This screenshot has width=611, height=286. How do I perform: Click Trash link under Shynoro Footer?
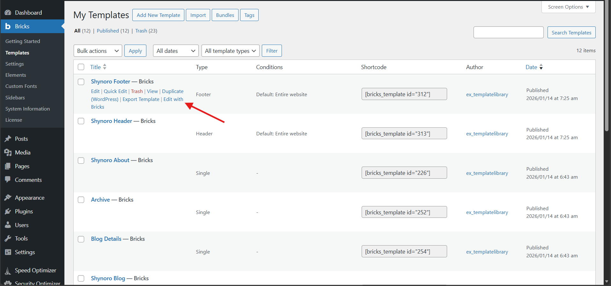coord(137,91)
